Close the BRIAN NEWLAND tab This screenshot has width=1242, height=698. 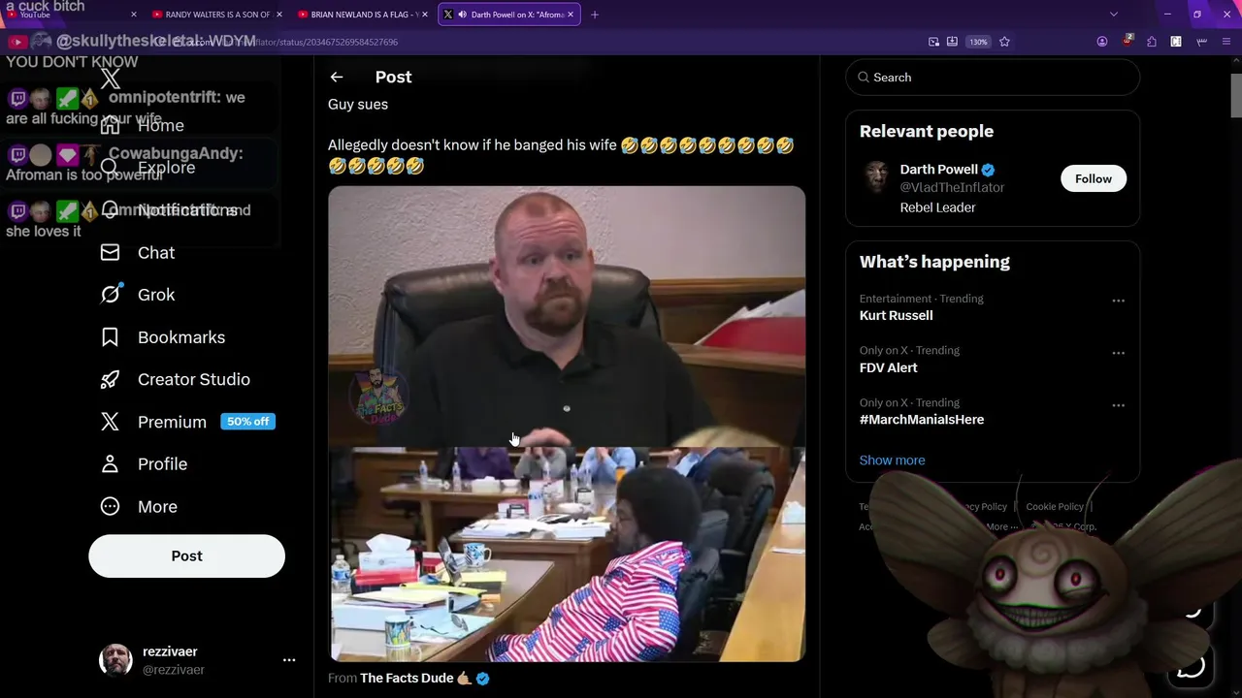pos(425,15)
